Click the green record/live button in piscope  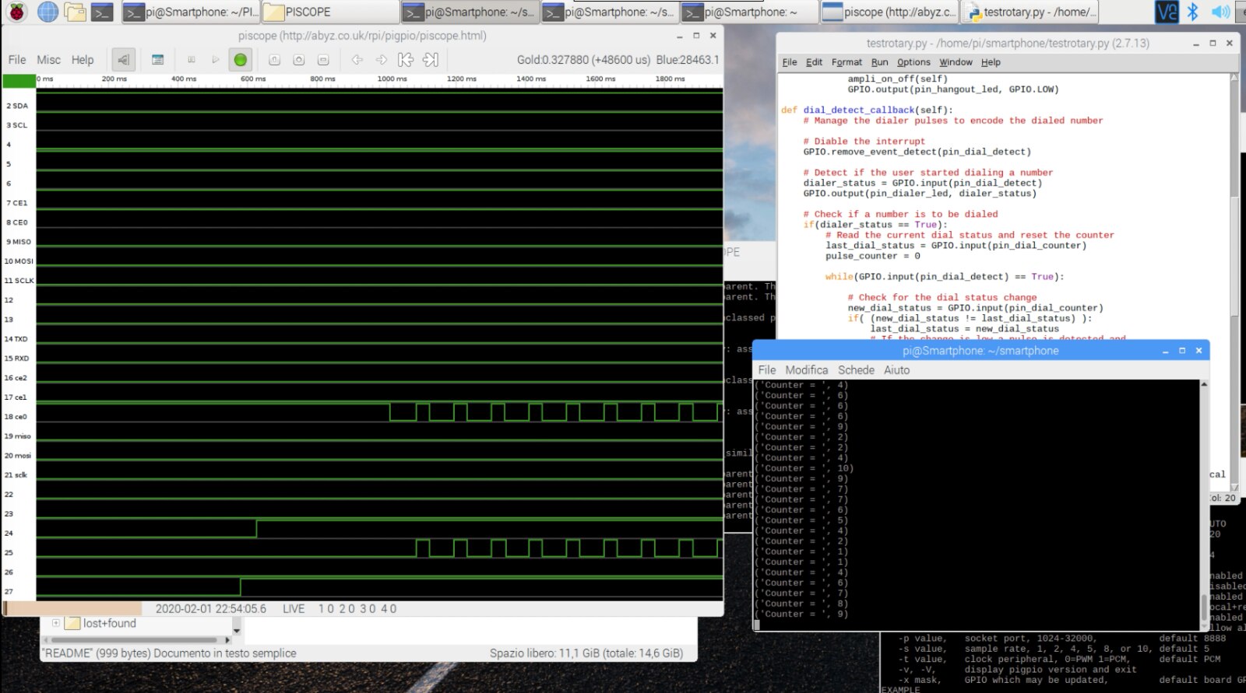[x=240, y=60]
